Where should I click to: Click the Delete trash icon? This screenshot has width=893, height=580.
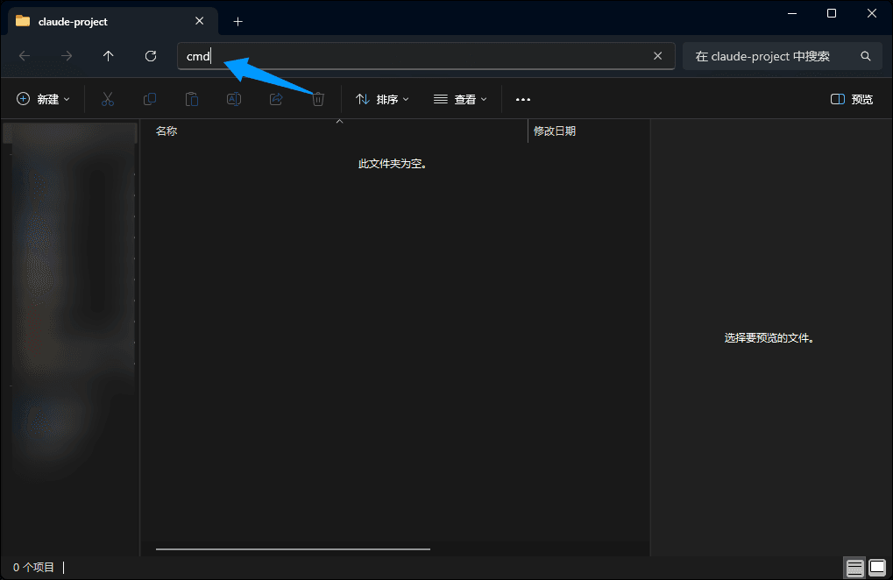[318, 99]
